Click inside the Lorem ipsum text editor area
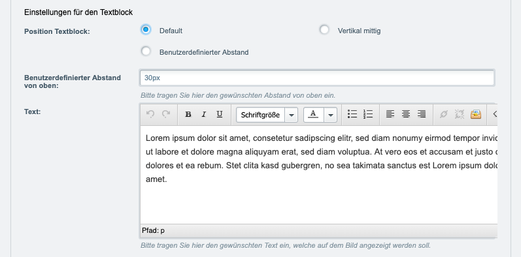Image resolution: width=521 pixels, height=257 pixels. tap(318, 175)
